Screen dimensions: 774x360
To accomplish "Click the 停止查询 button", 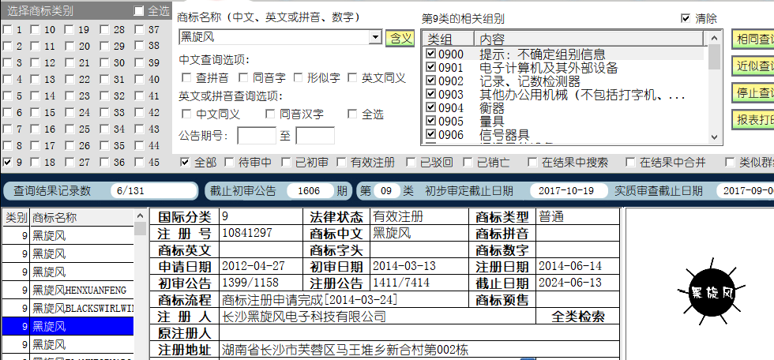I will [753, 92].
